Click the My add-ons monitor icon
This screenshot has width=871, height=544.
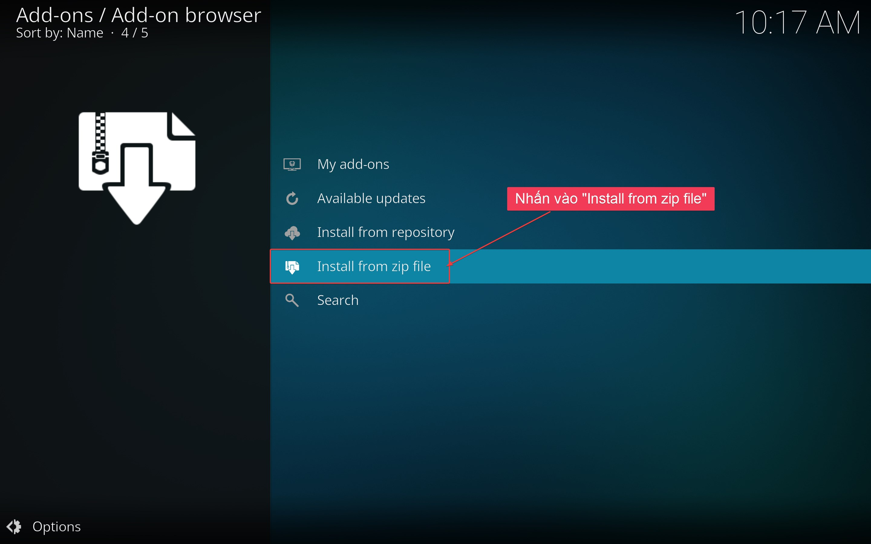pyautogui.click(x=292, y=164)
